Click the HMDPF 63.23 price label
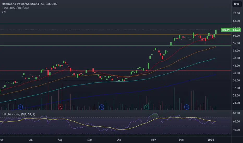Screen dimensions: 243x143 pyautogui.click(x=231, y=30)
